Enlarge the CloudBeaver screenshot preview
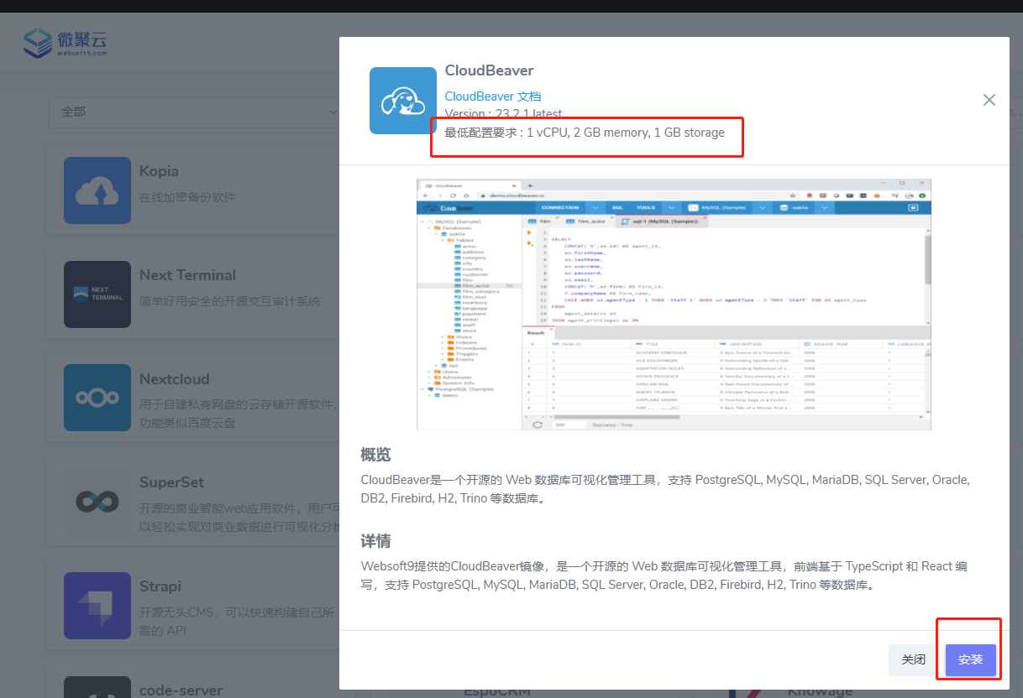The height and width of the screenshot is (698, 1023). pos(674,305)
